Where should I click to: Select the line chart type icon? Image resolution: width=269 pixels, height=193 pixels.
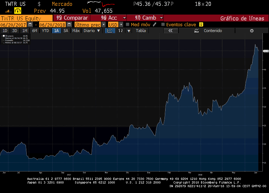coord(110,31)
